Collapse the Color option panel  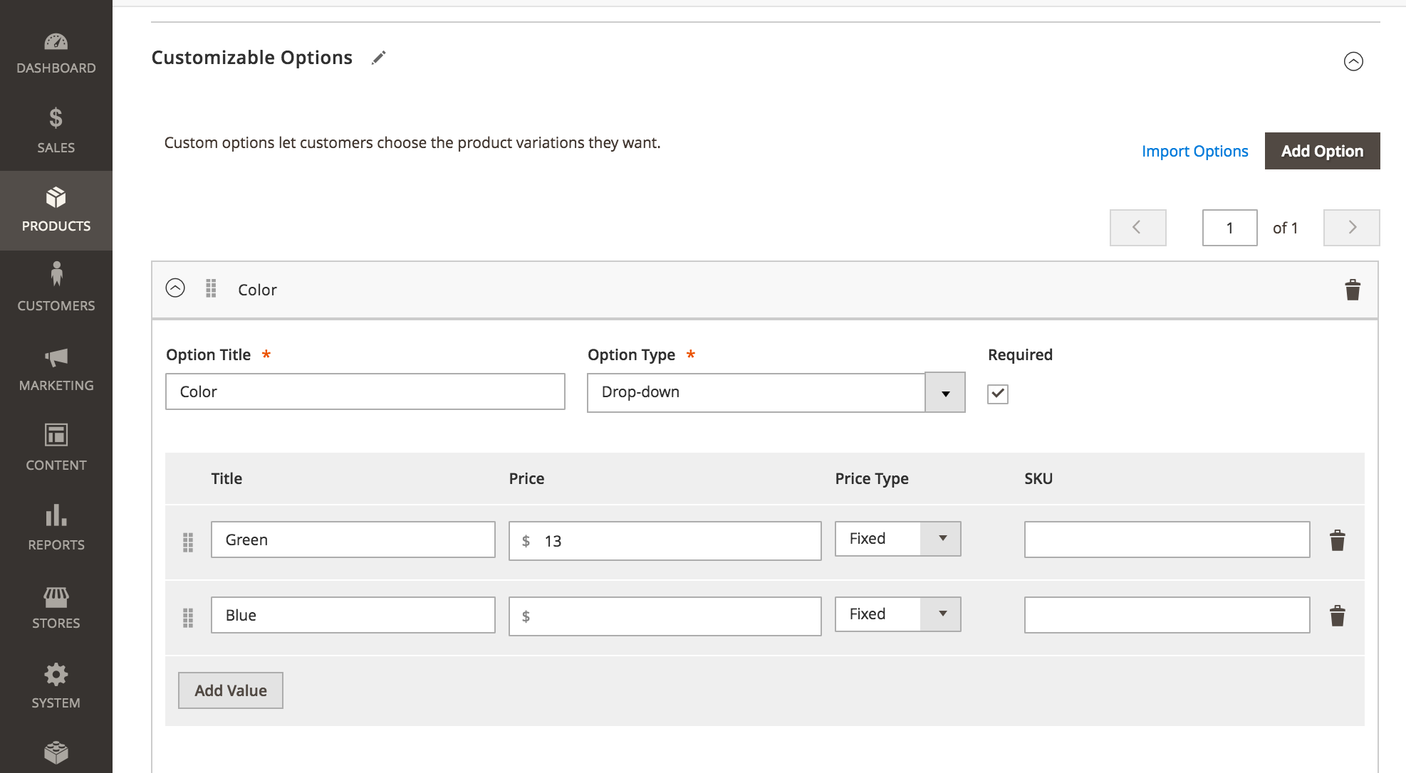point(175,288)
